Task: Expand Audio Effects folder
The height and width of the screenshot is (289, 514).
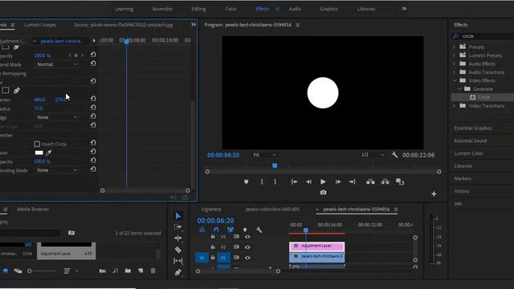Action: (x=455, y=63)
